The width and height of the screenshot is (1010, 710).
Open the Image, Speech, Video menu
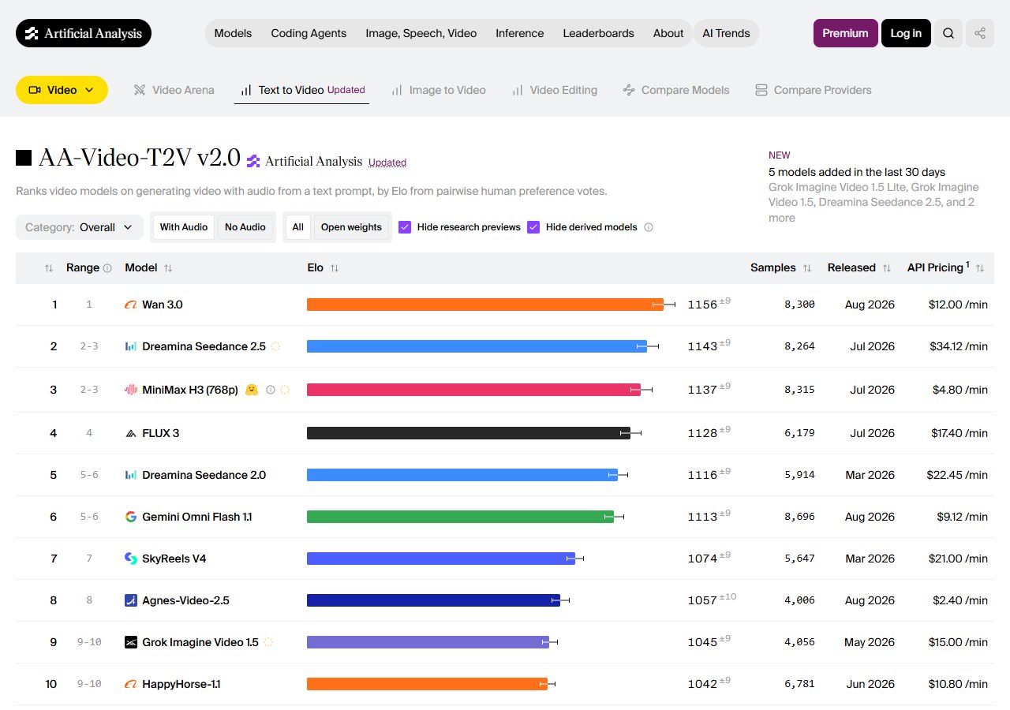click(x=421, y=33)
